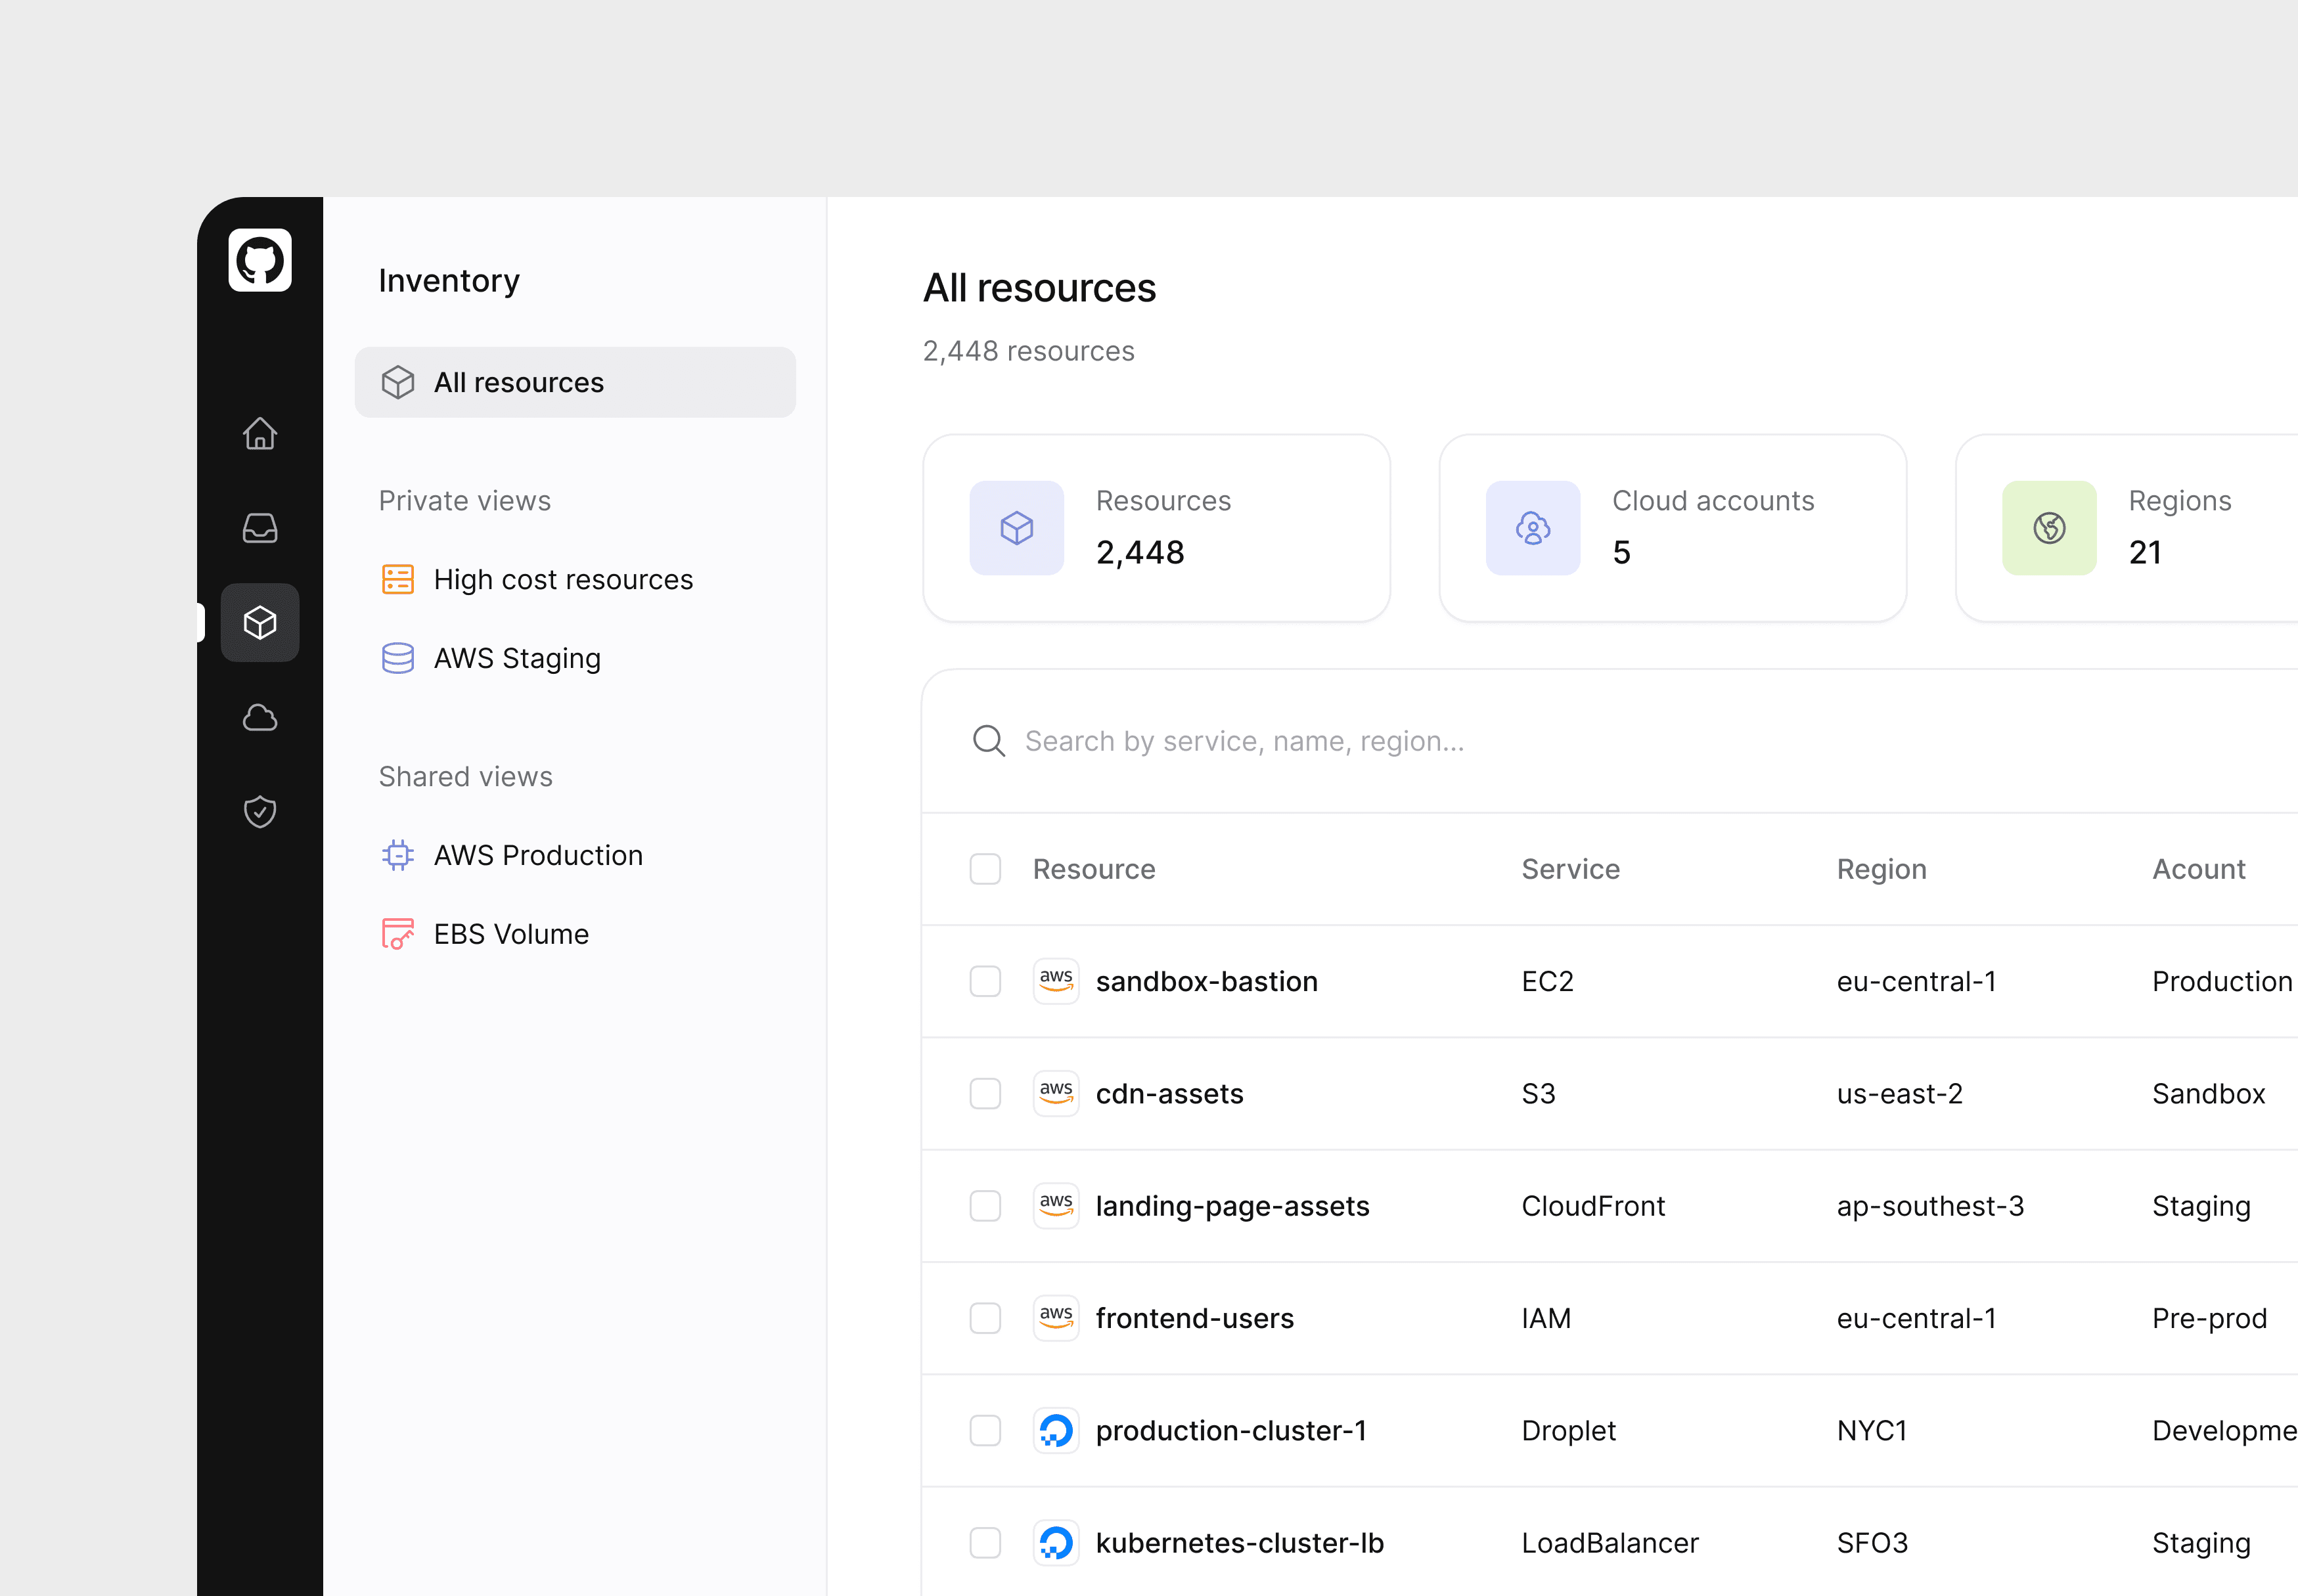Select the cdn-assets row checkbox

coord(985,1093)
